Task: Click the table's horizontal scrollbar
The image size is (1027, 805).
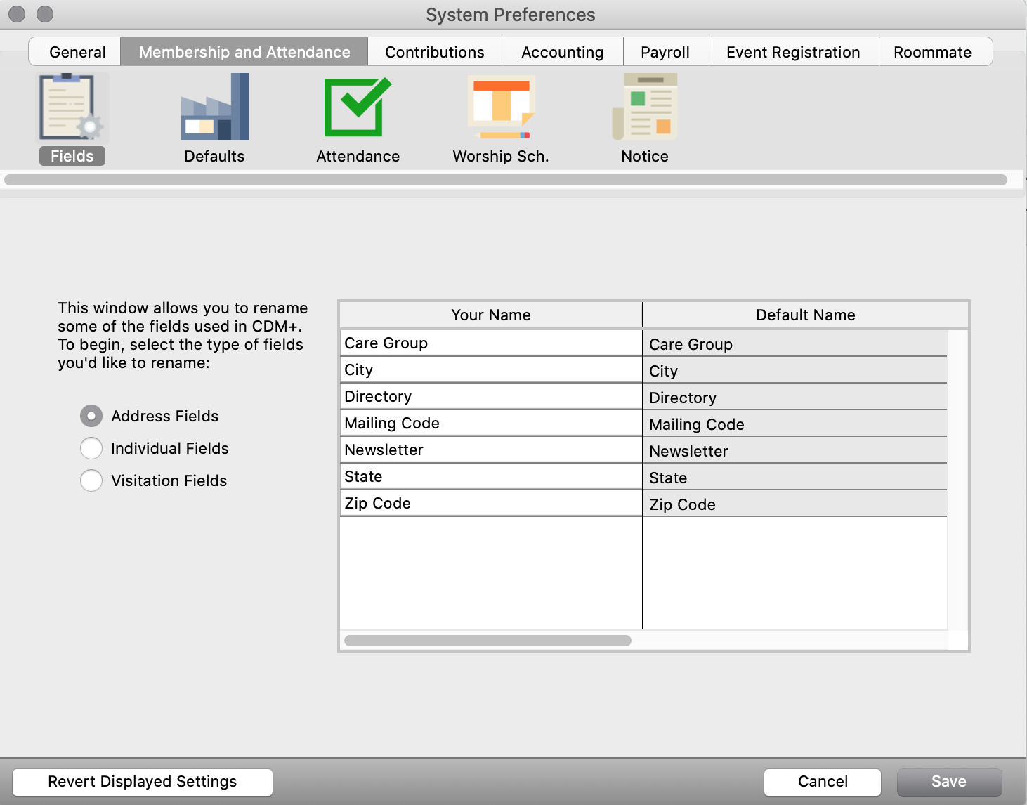Action: [x=488, y=641]
